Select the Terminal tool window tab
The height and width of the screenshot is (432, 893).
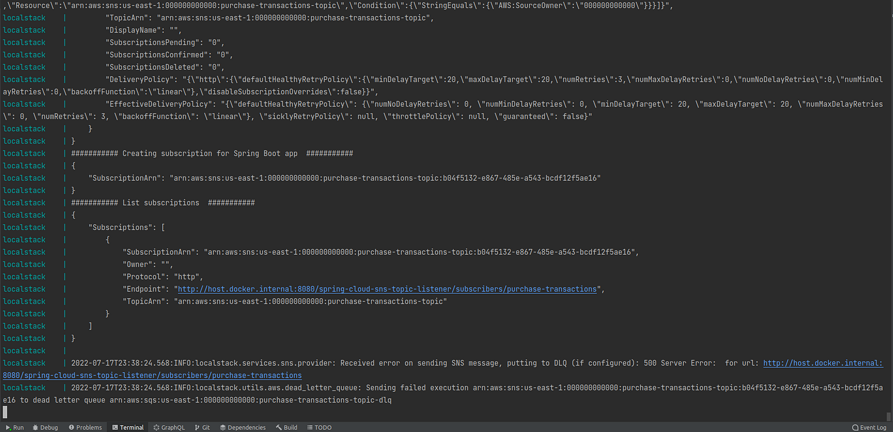128,428
